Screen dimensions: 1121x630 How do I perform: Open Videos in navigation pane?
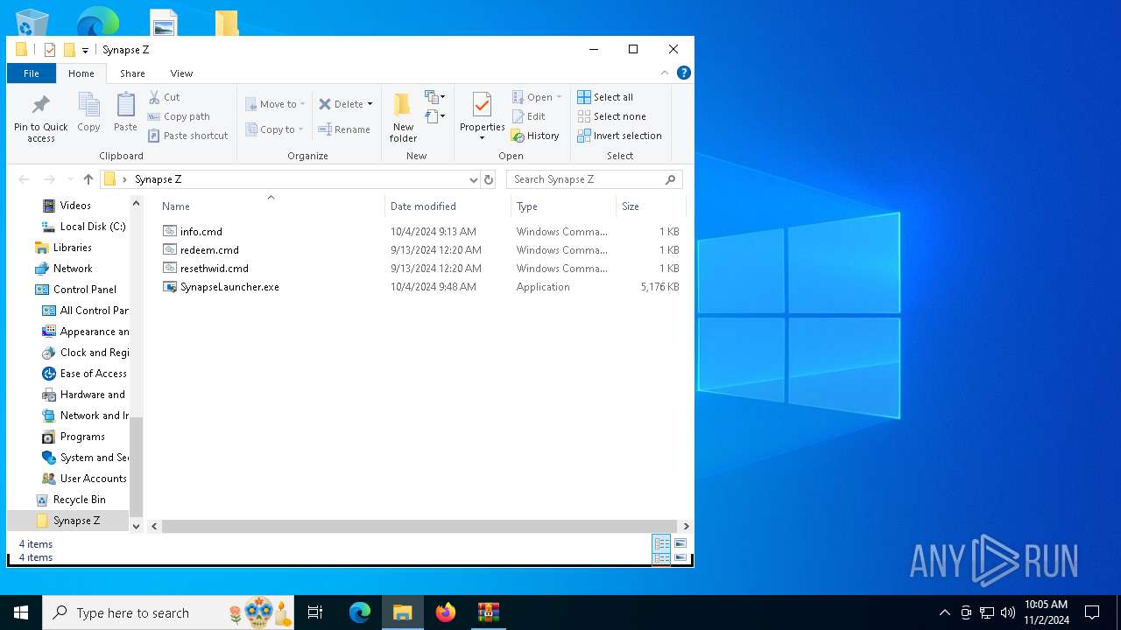coord(74,206)
